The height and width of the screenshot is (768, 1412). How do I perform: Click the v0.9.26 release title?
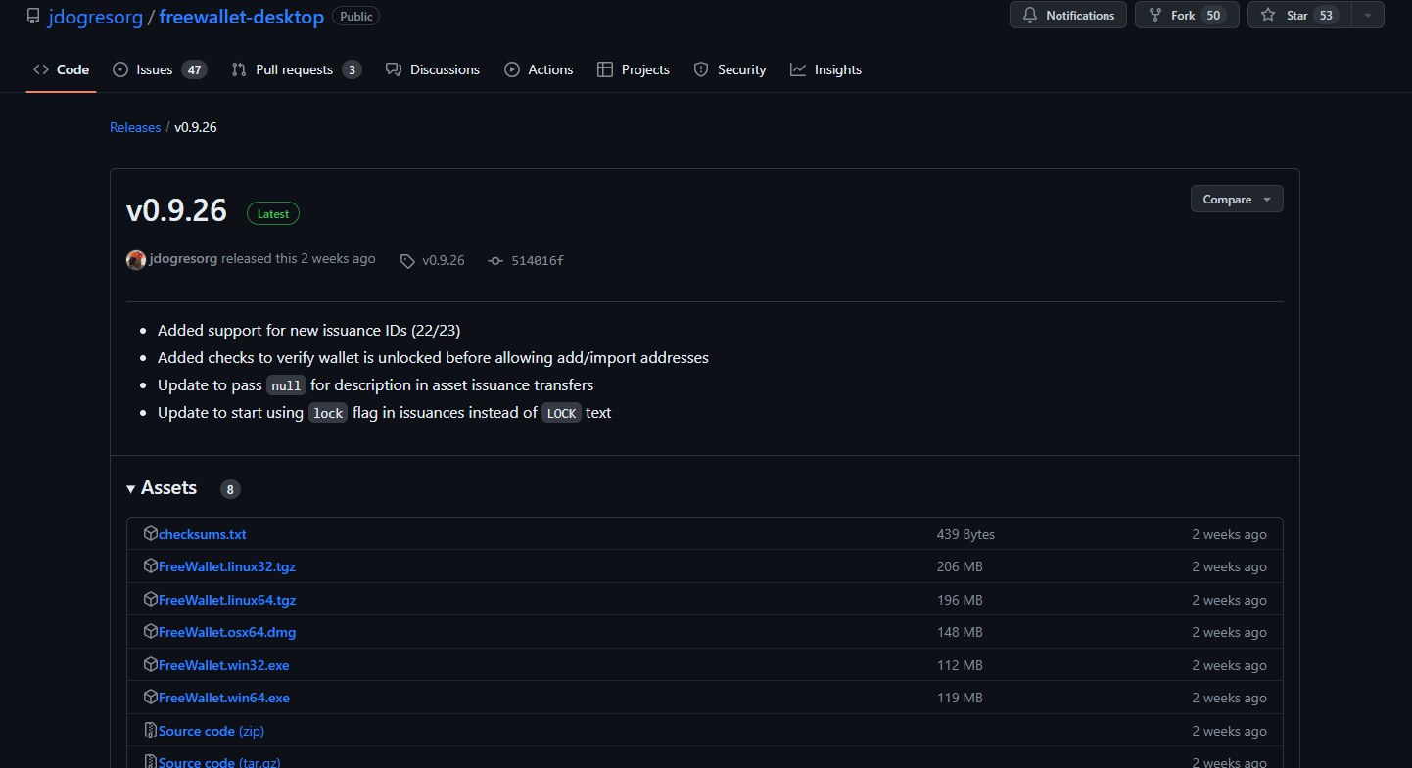coord(177,210)
